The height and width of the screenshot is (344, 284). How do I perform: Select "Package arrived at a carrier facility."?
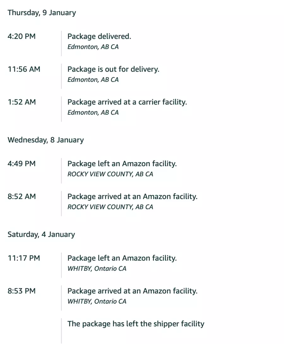127,102
